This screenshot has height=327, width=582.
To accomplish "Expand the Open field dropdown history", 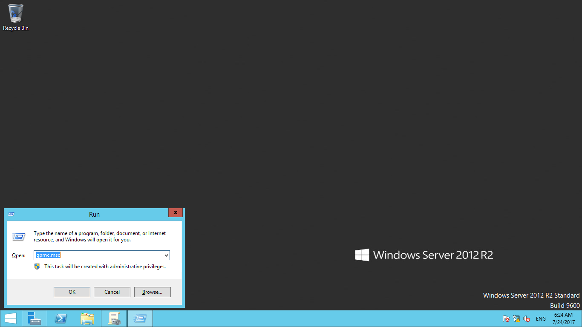I will (166, 255).
